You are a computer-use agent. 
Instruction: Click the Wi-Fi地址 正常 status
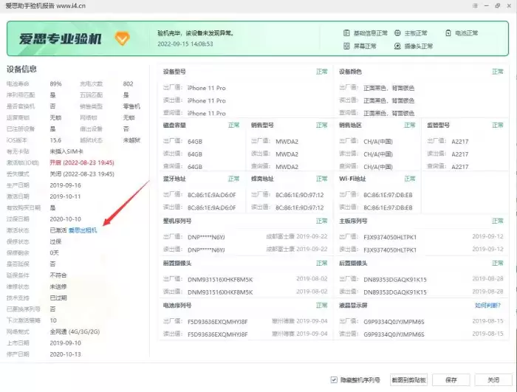pos(410,179)
